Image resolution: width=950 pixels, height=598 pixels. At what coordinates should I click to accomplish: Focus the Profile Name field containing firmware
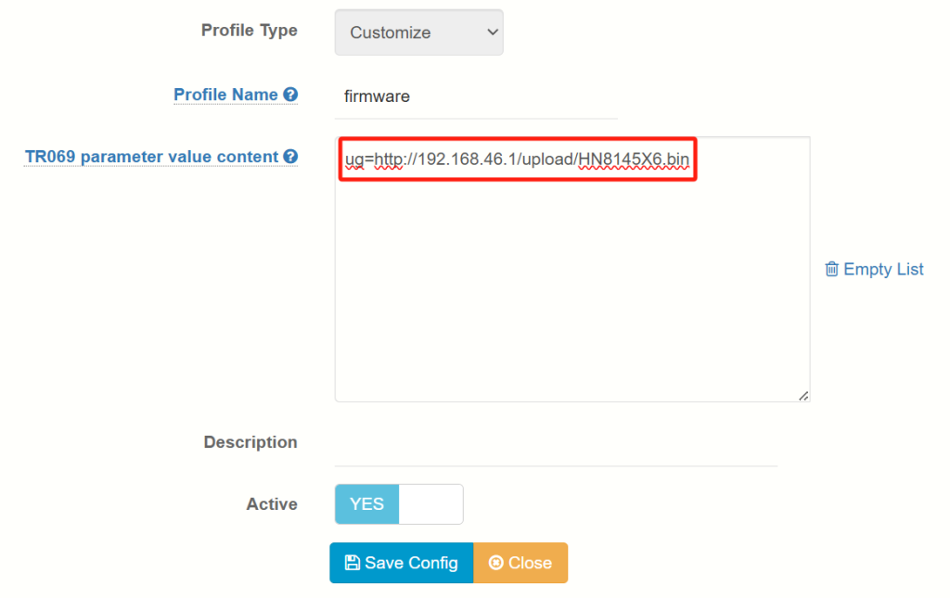click(x=476, y=96)
